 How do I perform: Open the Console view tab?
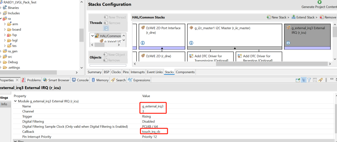click(x=81, y=80)
